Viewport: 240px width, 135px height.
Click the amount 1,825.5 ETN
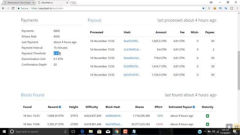[x=159, y=41]
